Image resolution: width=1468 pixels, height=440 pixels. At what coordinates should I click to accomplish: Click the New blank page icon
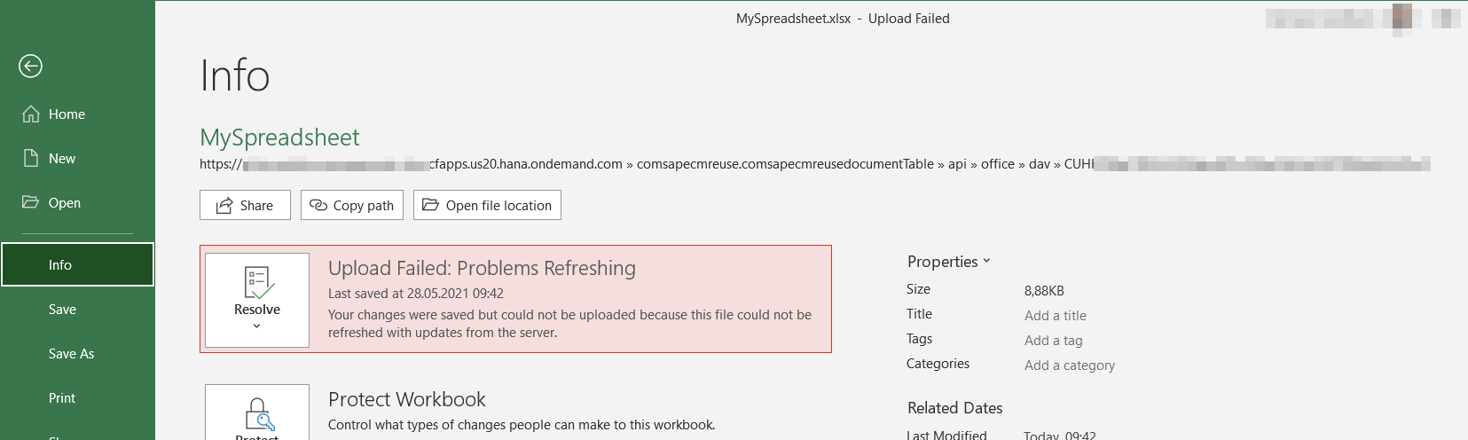[x=31, y=158]
